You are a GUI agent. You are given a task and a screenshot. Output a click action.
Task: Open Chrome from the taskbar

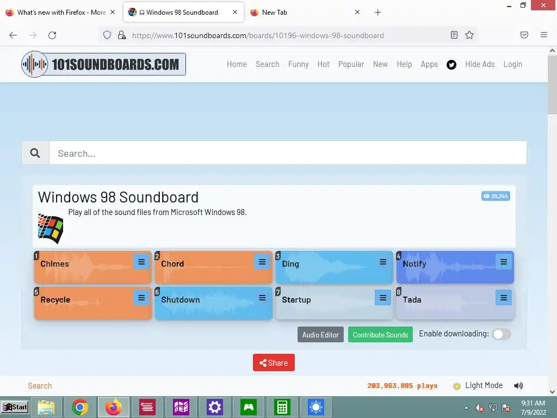80,407
